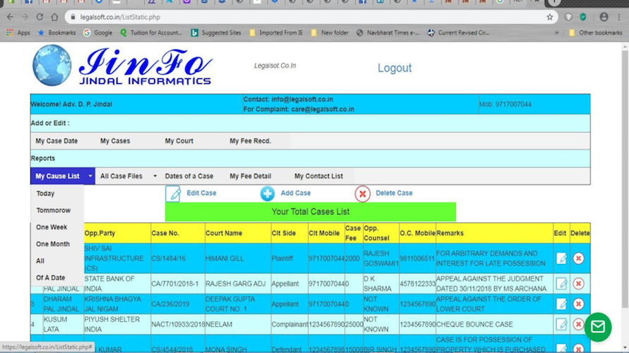Viewport: 629px width, 353px height.
Task: Expand the My Cause List dropdown arrow
Action: point(90,176)
